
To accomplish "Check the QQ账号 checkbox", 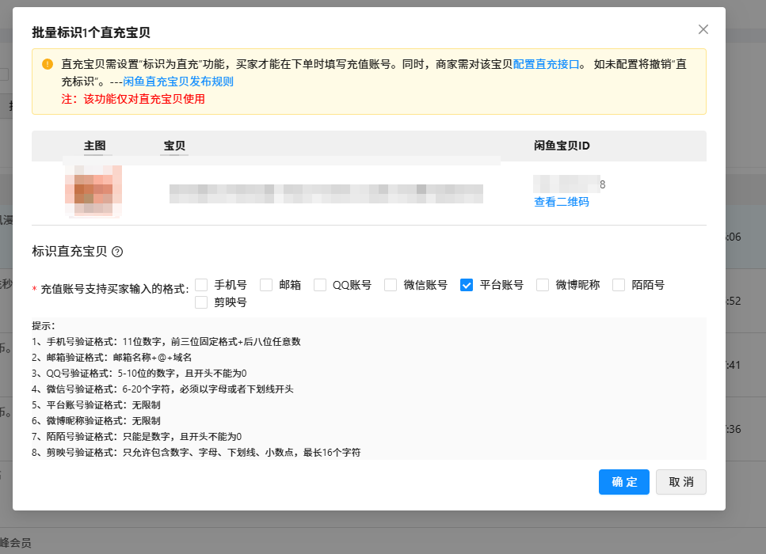I will pos(318,285).
